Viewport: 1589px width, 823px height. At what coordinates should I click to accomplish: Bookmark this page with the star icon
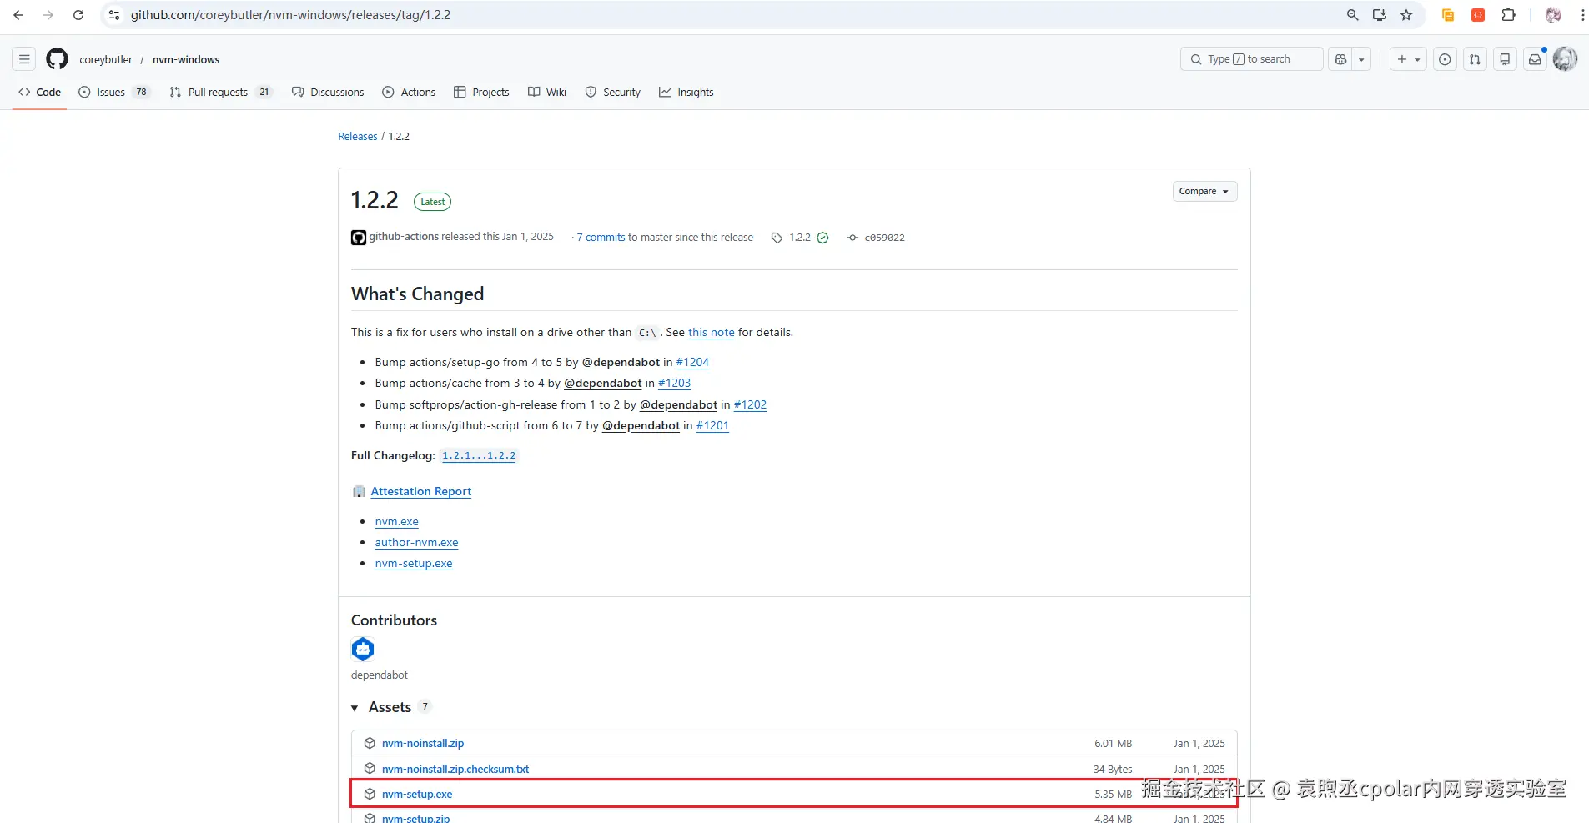coord(1406,15)
